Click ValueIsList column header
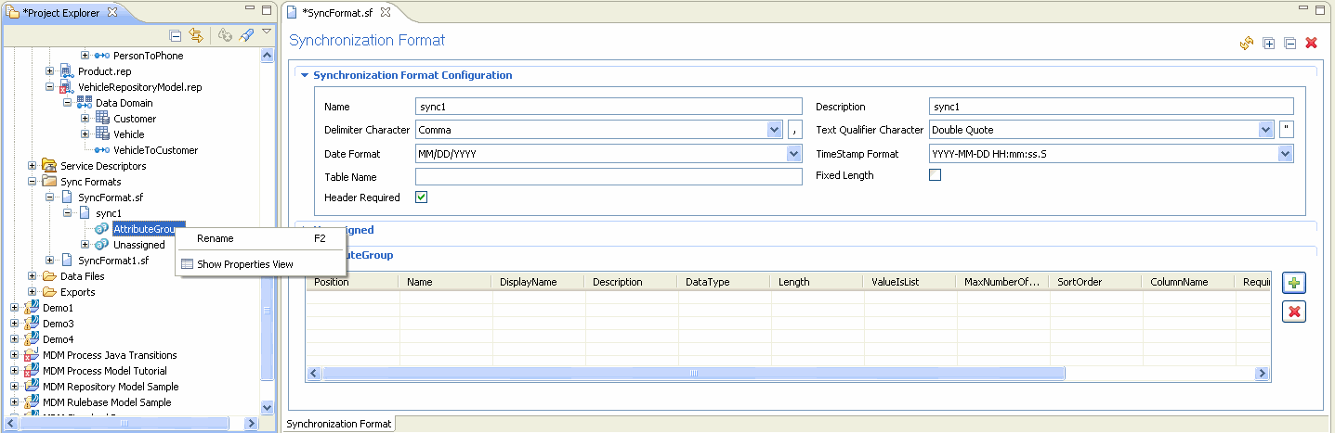 (x=910, y=282)
